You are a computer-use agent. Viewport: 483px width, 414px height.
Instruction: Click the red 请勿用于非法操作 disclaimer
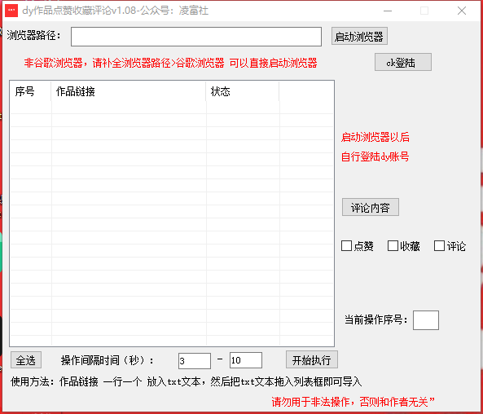tap(353, 402)
